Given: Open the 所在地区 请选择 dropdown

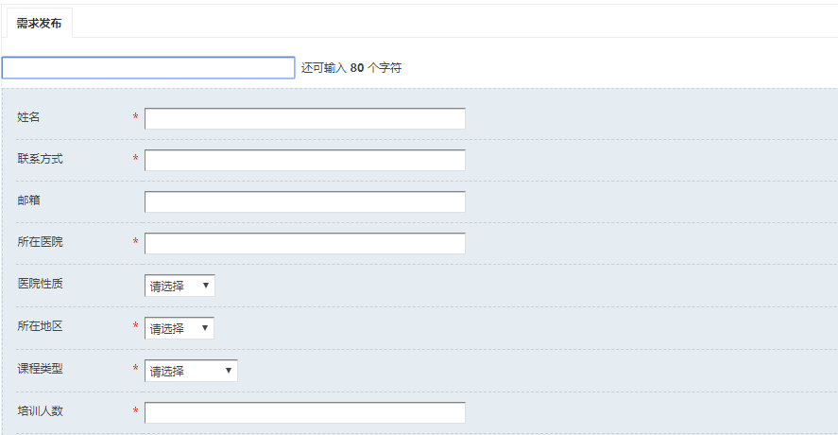Looking at the screenshot, I should 180,328.
